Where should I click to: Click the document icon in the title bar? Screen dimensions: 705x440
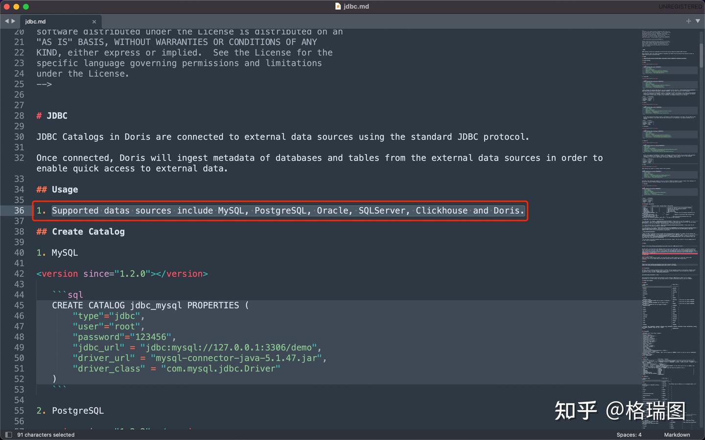[x=338, y=6]
